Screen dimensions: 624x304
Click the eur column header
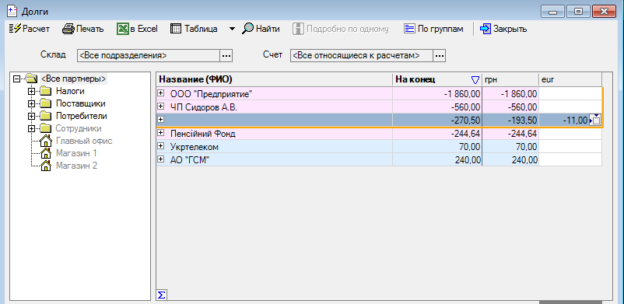click(570, 79)
